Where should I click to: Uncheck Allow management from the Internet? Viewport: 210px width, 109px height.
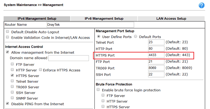7,52
